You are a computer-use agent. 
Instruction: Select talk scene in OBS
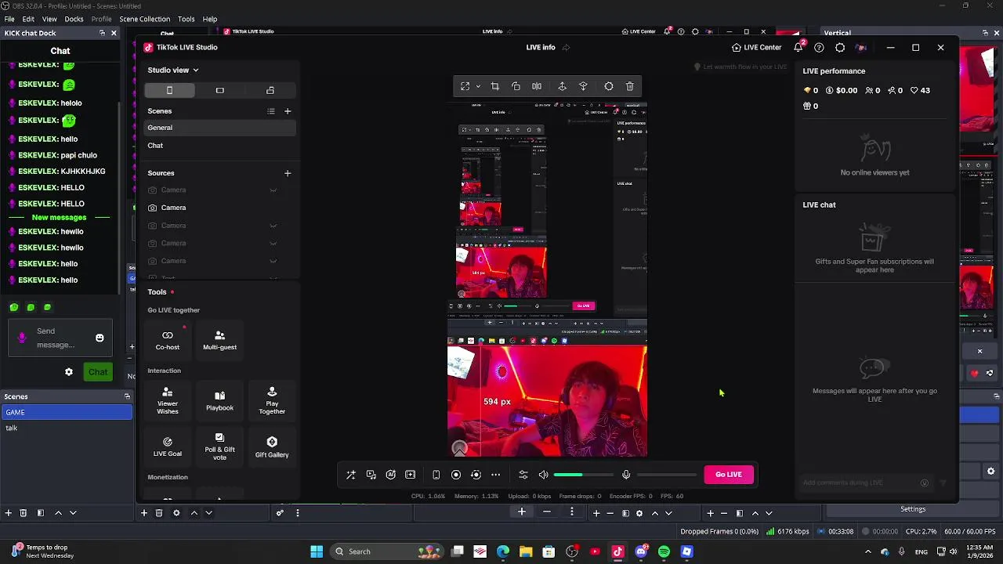[x=67, y=428]
